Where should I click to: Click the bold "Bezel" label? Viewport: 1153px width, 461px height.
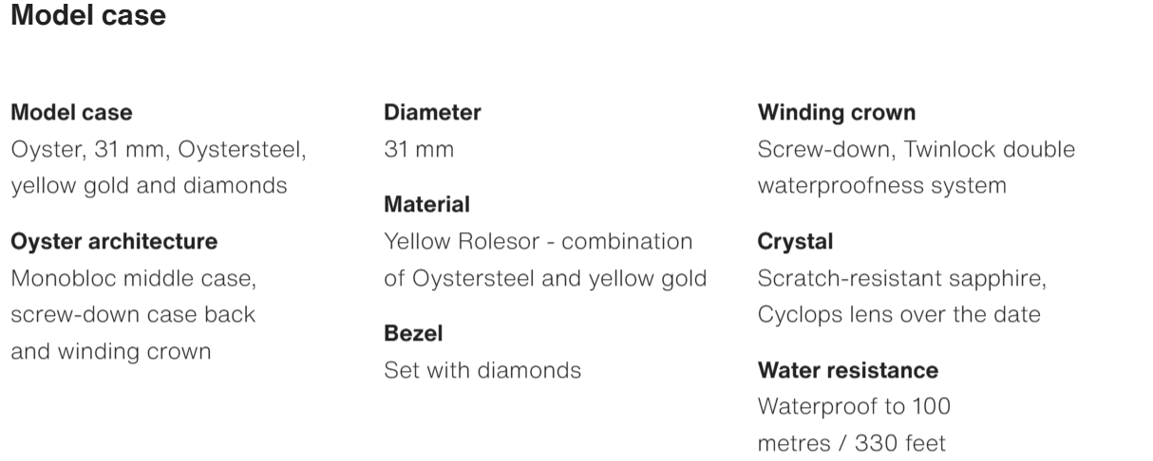pos(413,334)
